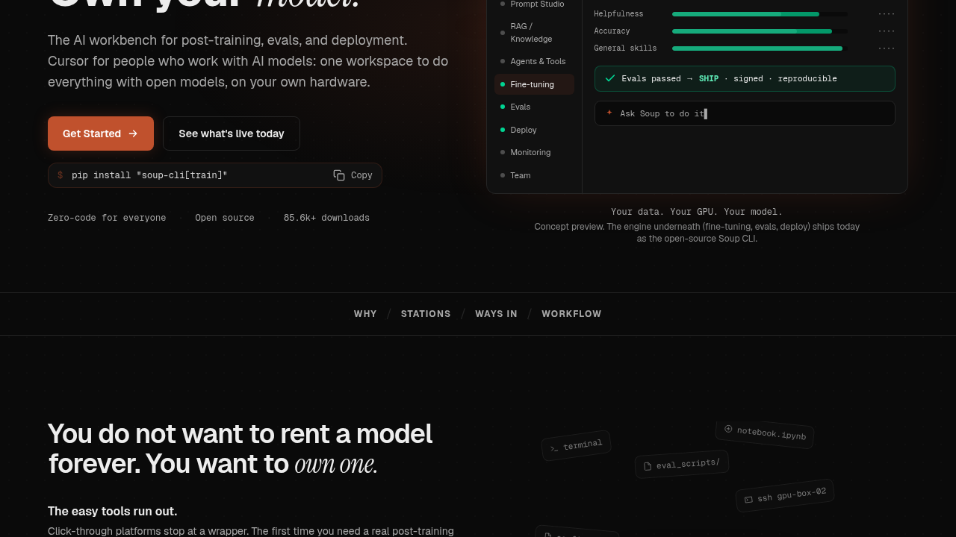Image resolution: width=956 pixels, height=537 pixels.
Task: Click the arrow icon in Get Started
Action: (x=133, y=134)
